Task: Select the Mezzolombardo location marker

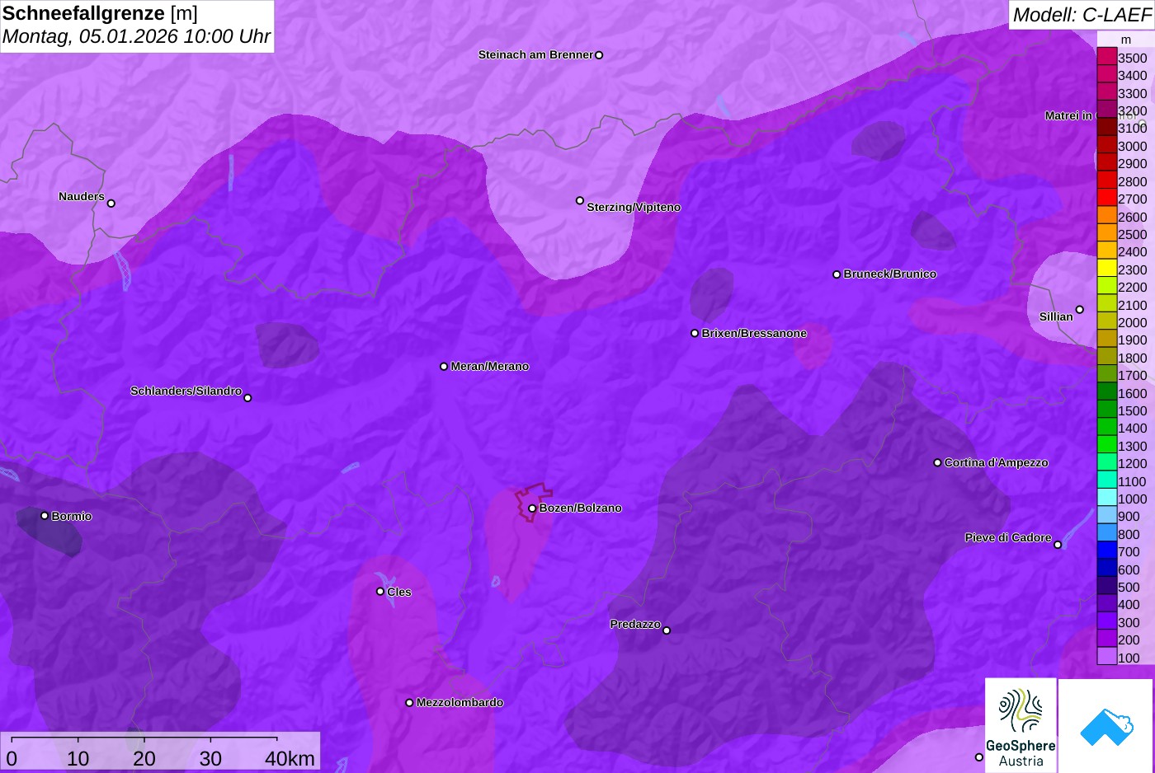Action: (x=409, y=703)
